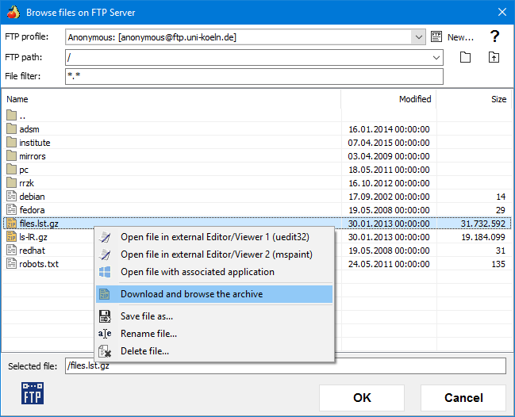Expand the FTP path dropdown
515x417 pixels.
[x=436, y=57]
